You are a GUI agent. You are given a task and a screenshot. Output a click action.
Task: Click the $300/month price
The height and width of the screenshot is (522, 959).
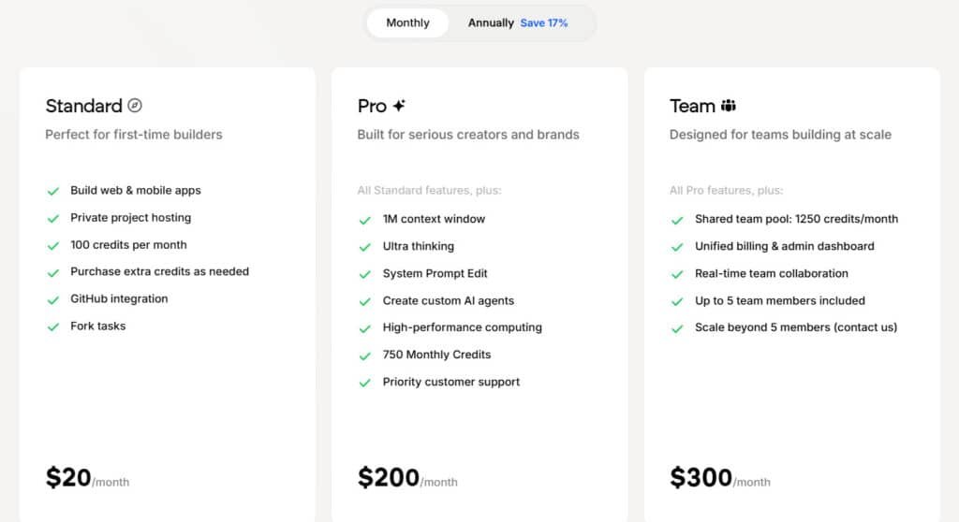[x=719, y=478]
